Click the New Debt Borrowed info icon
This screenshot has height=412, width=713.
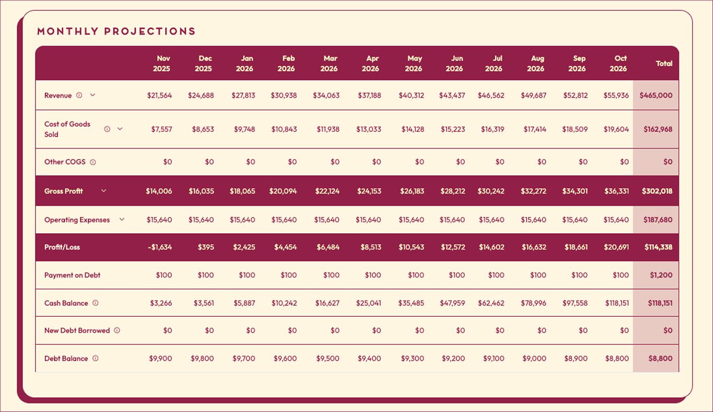coord(117,330)
